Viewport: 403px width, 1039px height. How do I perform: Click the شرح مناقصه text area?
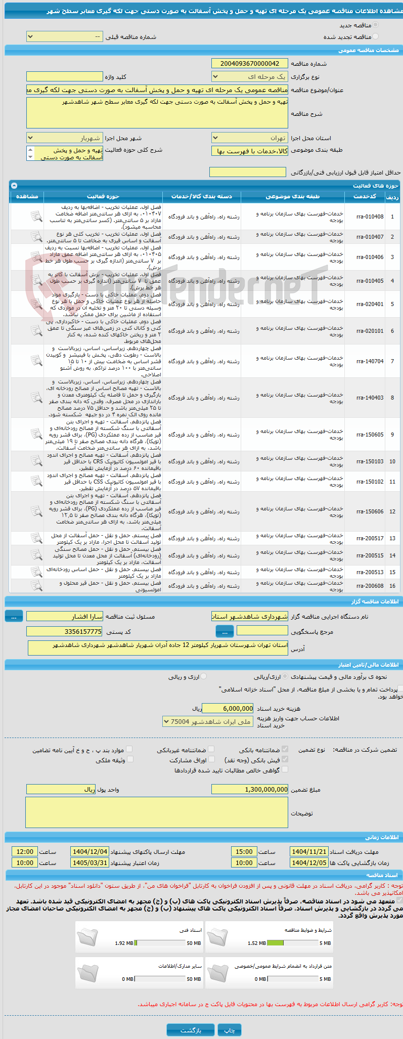[157, 113]
